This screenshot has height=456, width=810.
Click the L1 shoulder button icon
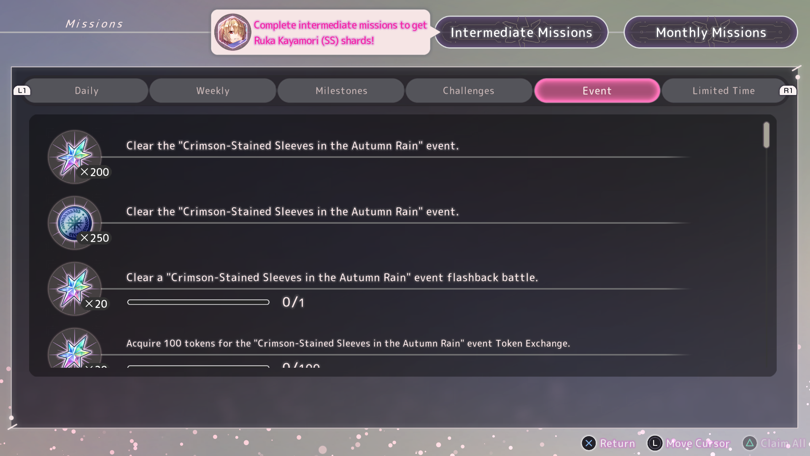(22, 90)
